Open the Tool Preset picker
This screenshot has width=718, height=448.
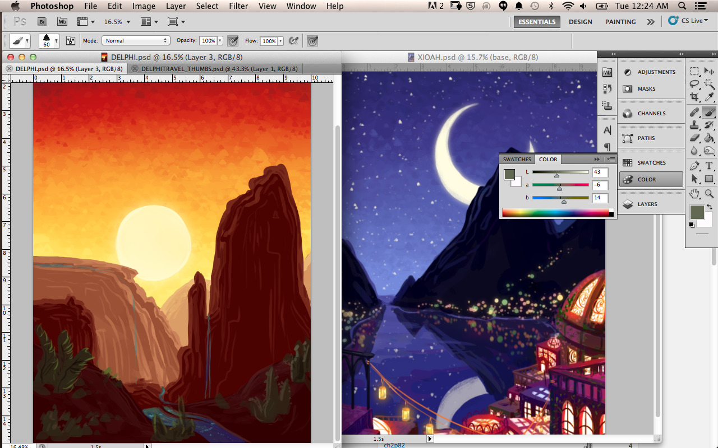pos(20,41)
